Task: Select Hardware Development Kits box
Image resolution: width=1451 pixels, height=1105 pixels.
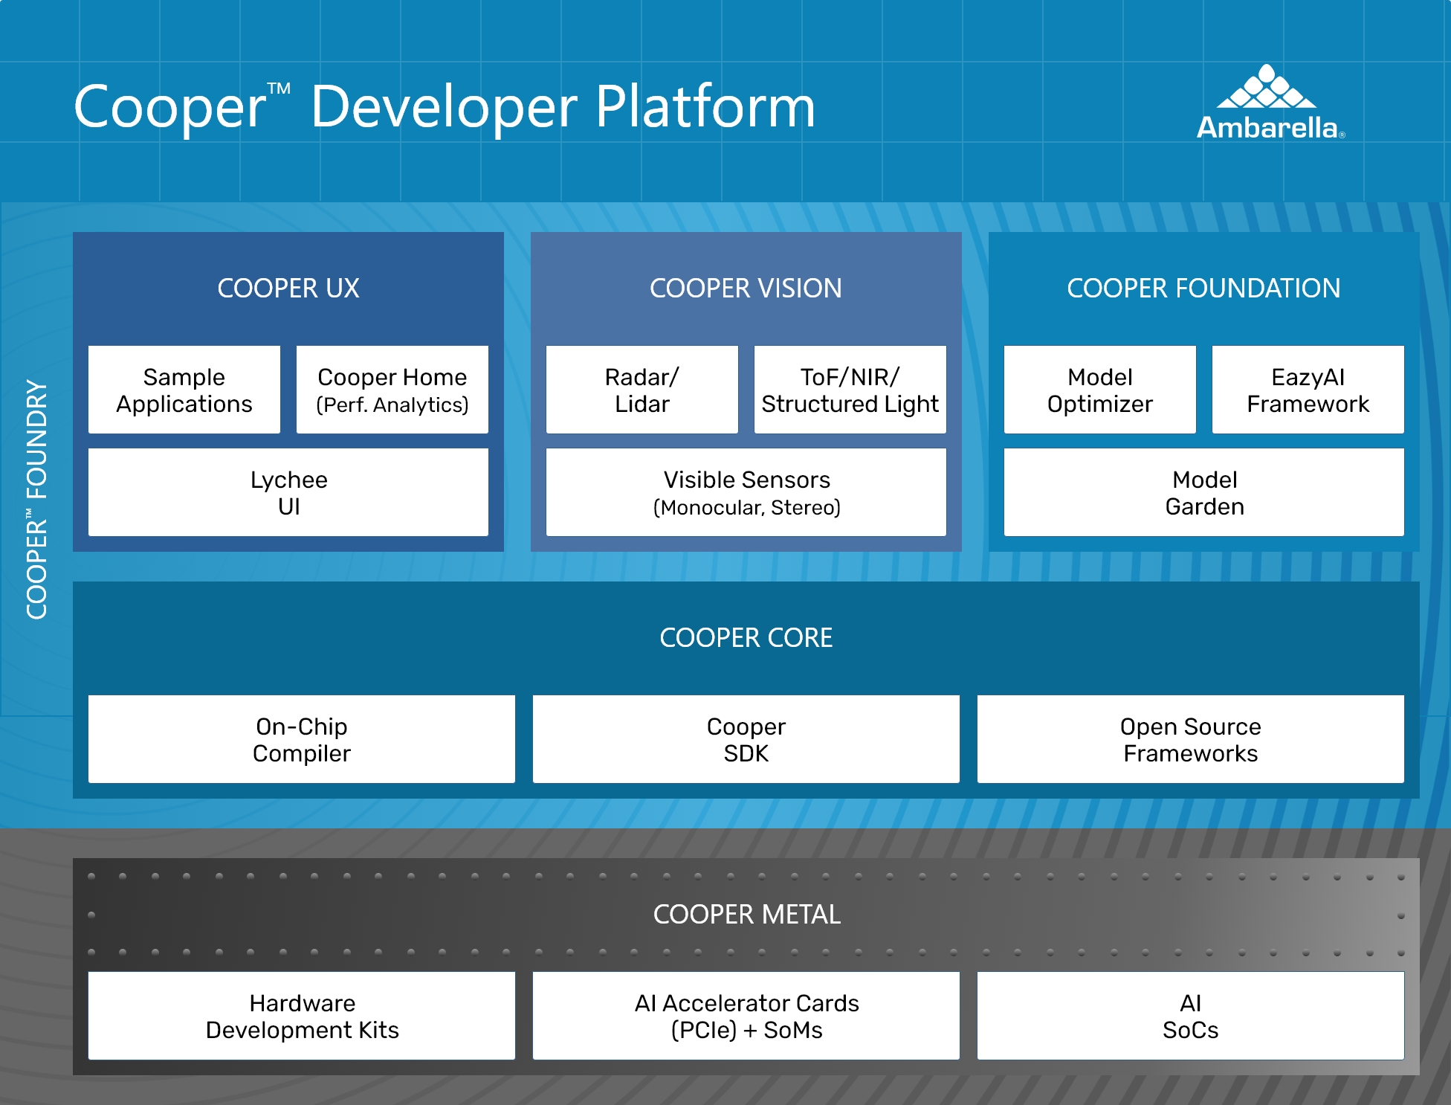Action: point(302,1016)
